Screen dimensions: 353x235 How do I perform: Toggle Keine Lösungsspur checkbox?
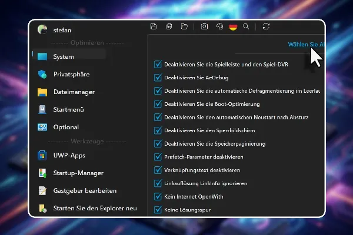[158, 210]
